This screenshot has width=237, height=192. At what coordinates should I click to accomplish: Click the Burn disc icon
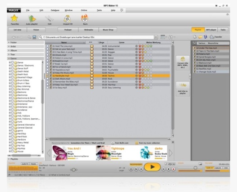click(x=85, y=18)
